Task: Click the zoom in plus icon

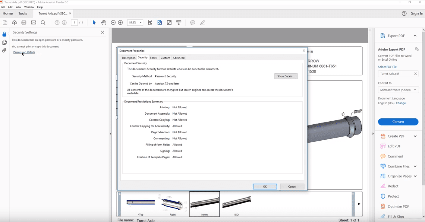Action: click(120, 23)
